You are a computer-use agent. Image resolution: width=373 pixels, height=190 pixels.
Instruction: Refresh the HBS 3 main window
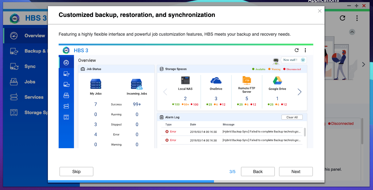coord(342,18)
